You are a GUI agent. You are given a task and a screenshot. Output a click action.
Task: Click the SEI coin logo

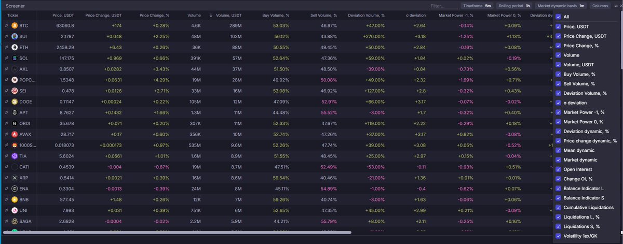(x=15, y=91)
